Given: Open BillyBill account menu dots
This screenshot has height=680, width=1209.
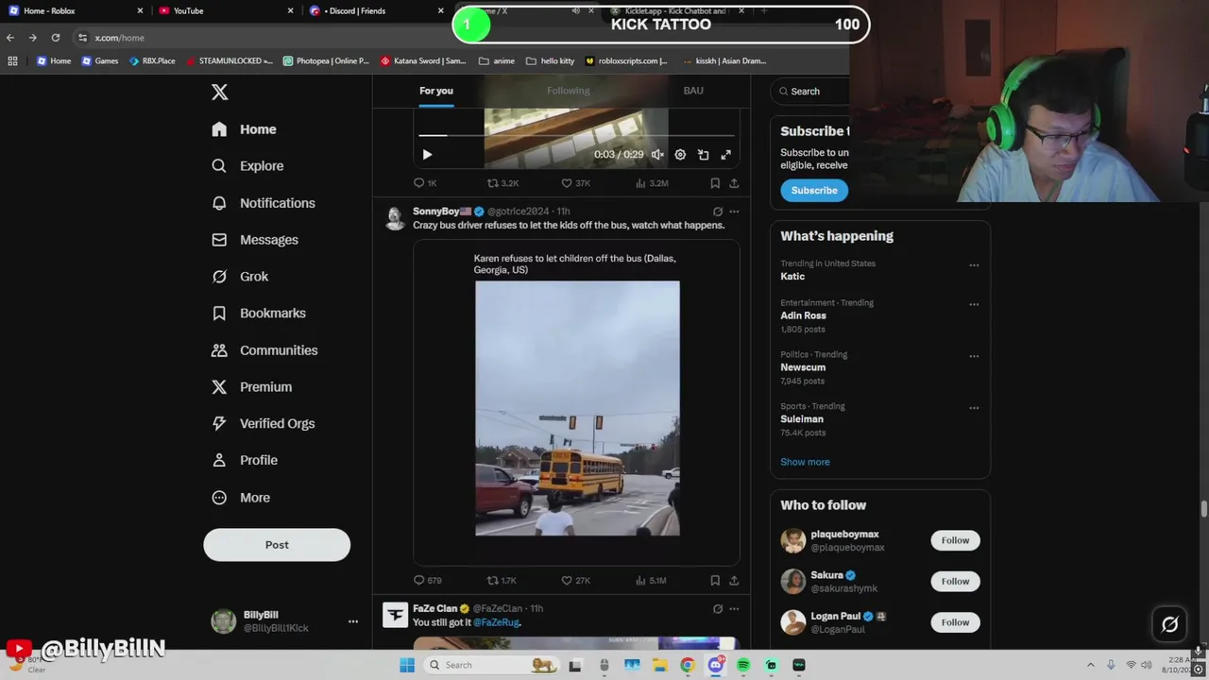Looking at the screenshot, I should pos(353,621).
